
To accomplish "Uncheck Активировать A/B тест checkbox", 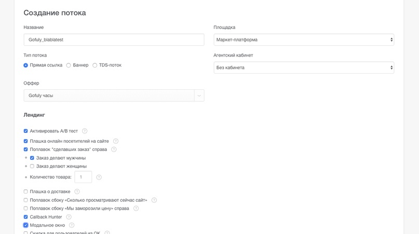I will (x=25, y=131).
